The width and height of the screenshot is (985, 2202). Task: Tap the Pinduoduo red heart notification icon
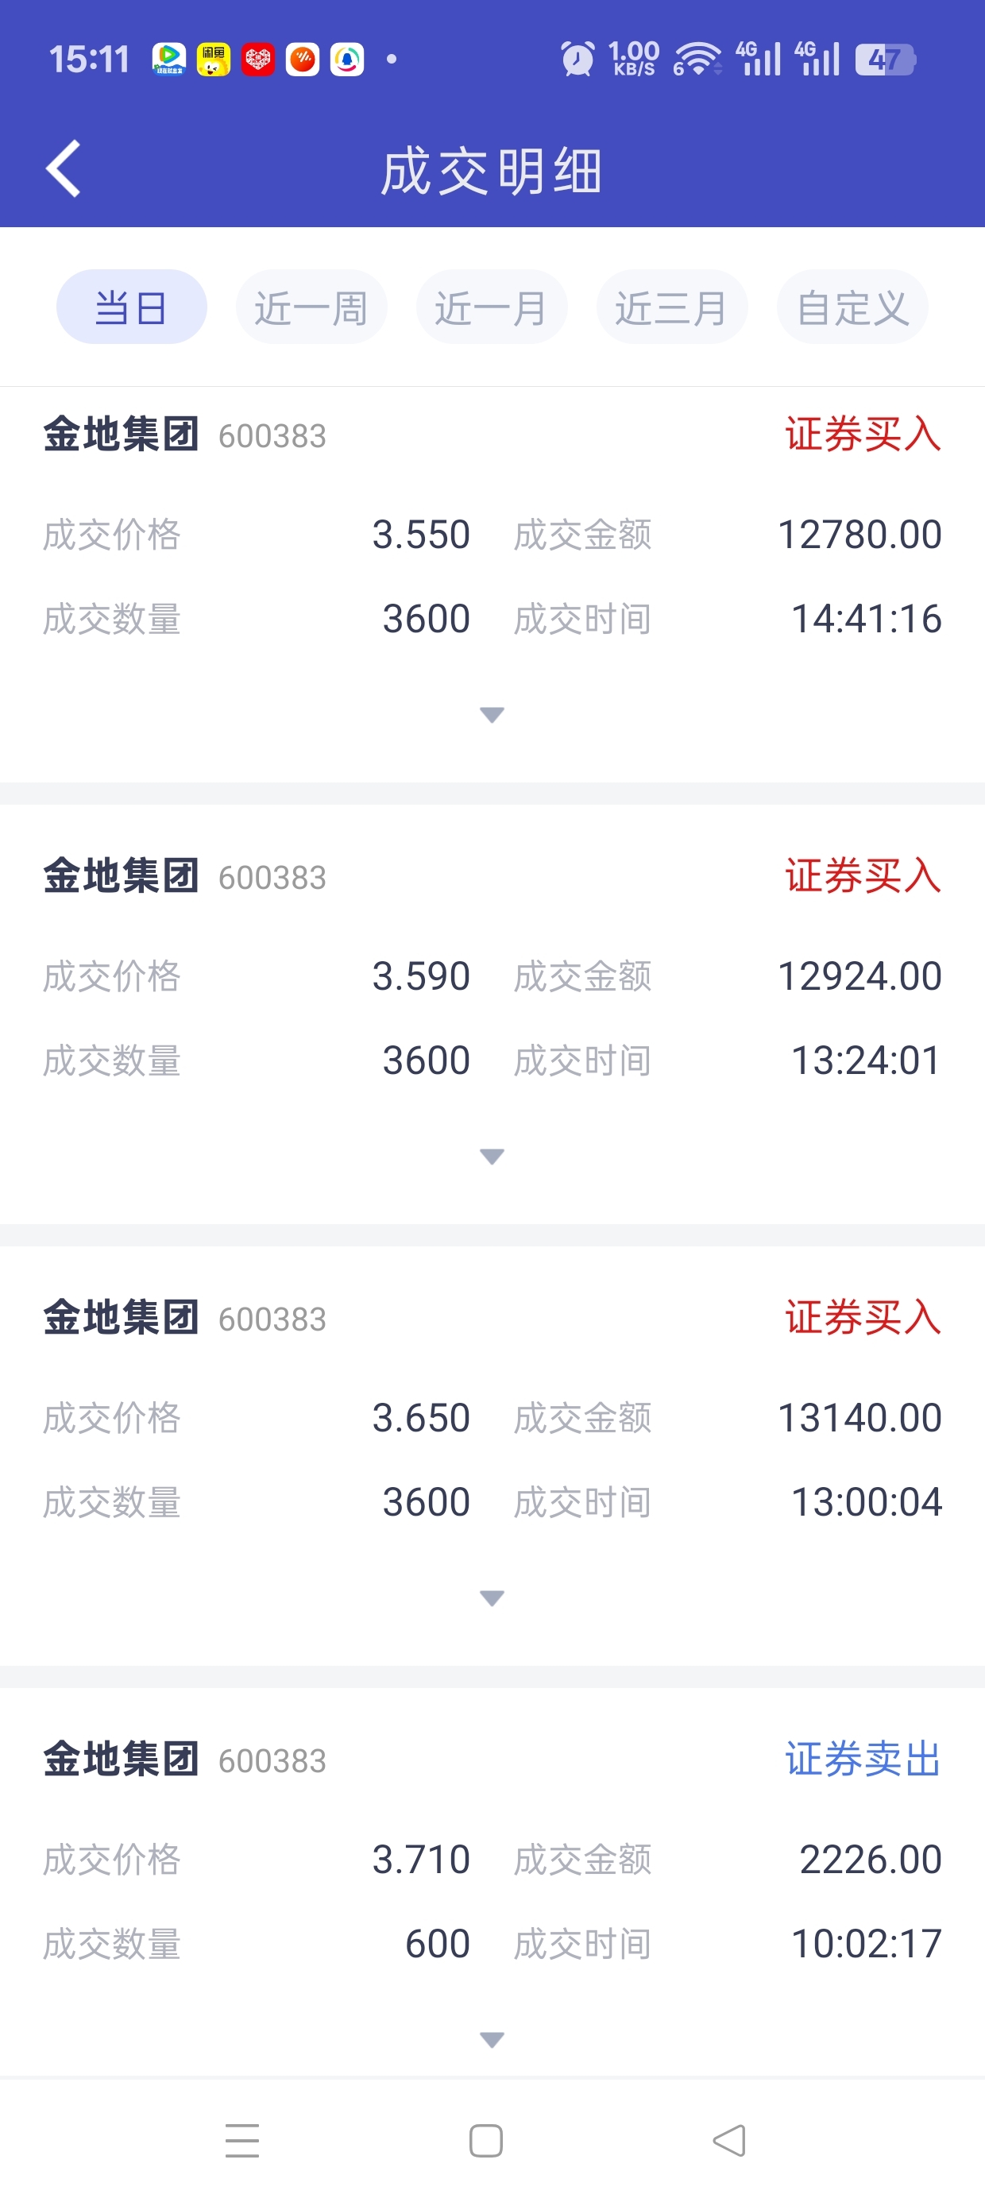257,59
